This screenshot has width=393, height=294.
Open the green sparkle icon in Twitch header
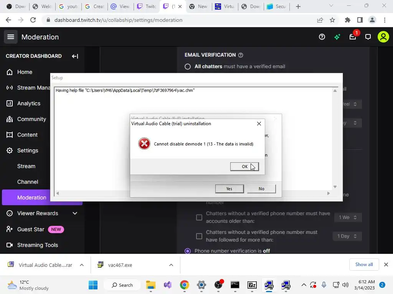click(337, 37)
